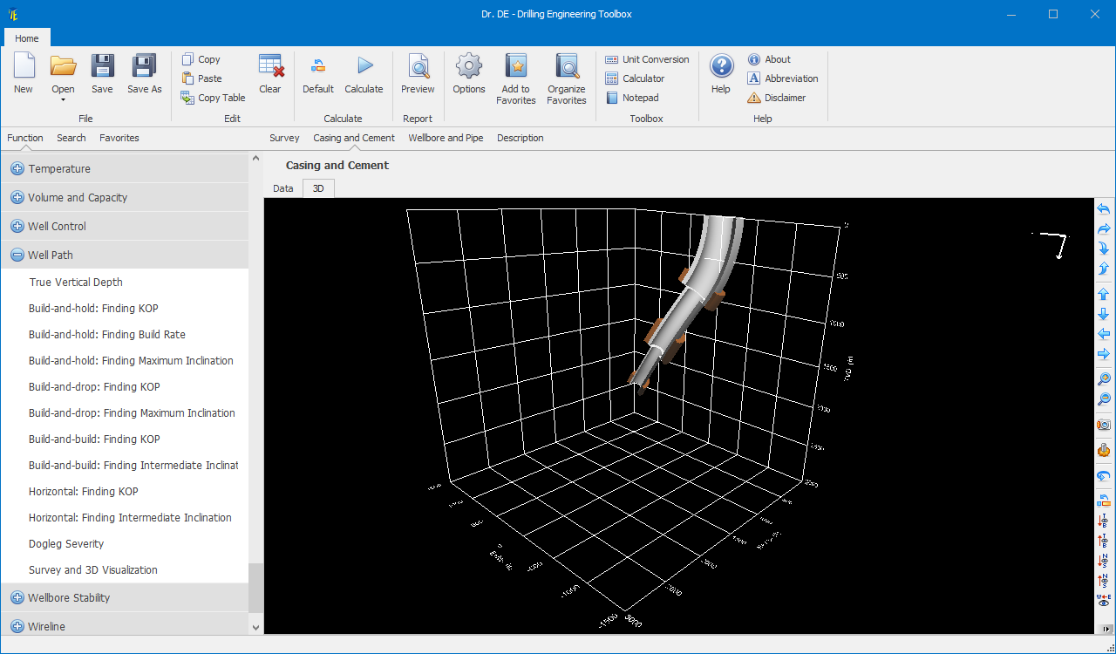Click the camera snapshot icon
The width and height of the screenshot is (1116, 654).
tap(1103, 425)
